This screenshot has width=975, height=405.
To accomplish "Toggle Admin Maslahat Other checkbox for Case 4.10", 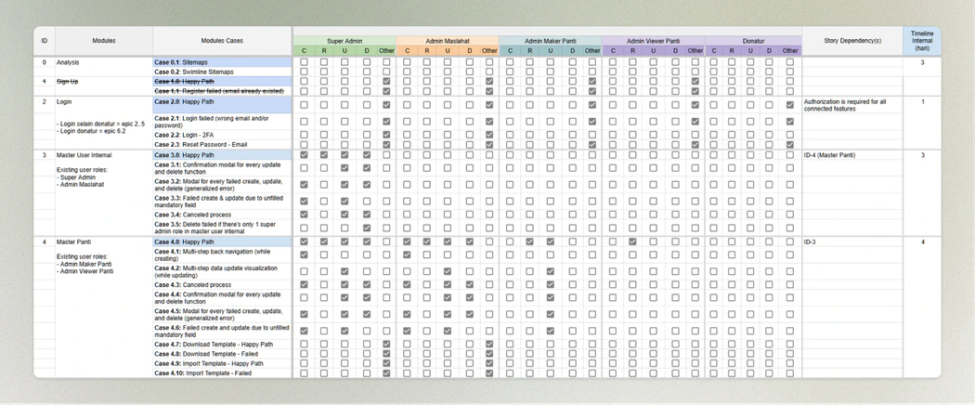I will point(489,373).
